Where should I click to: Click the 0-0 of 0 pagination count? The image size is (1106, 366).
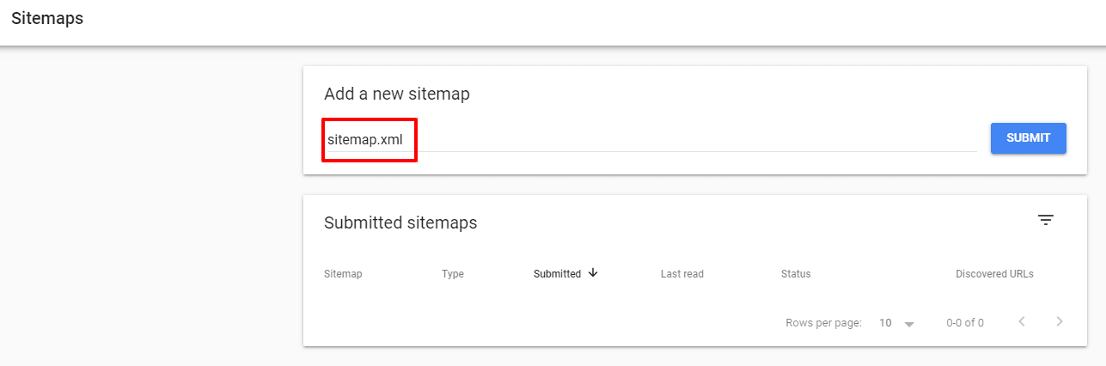coord(964,323)
